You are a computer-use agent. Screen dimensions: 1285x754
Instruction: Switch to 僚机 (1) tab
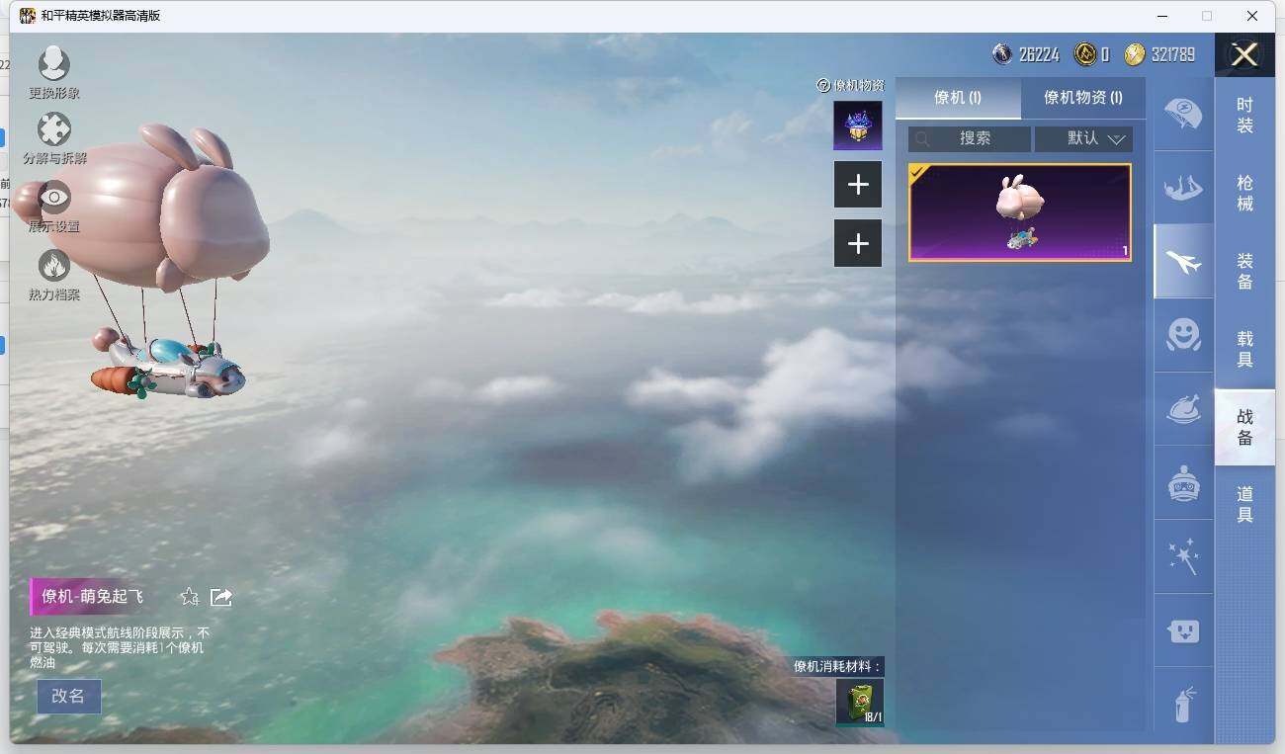(958, 98)
